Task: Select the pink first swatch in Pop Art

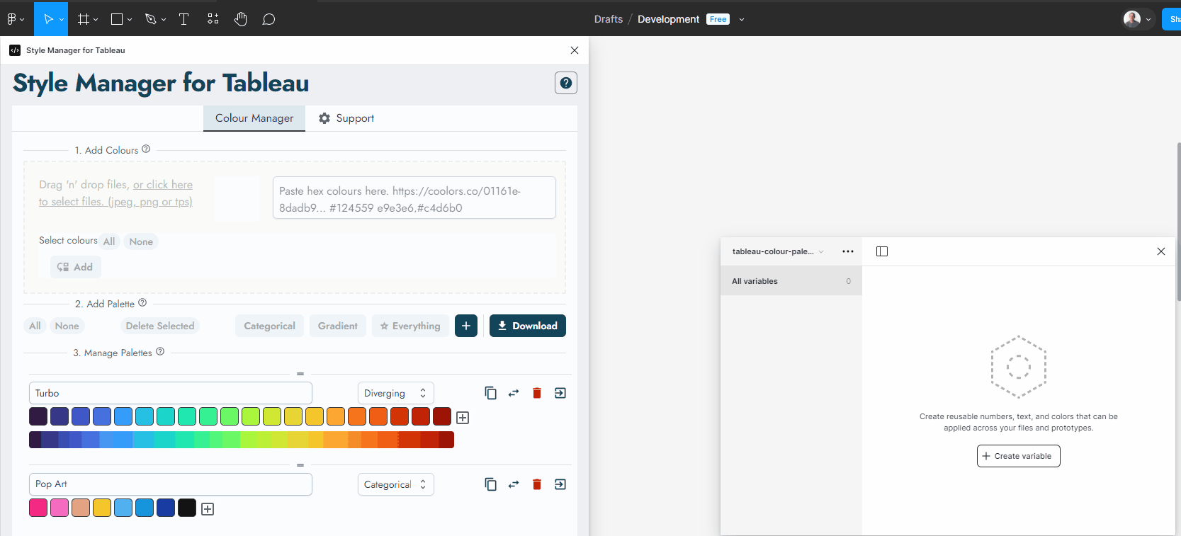Action: pos(38,508)
